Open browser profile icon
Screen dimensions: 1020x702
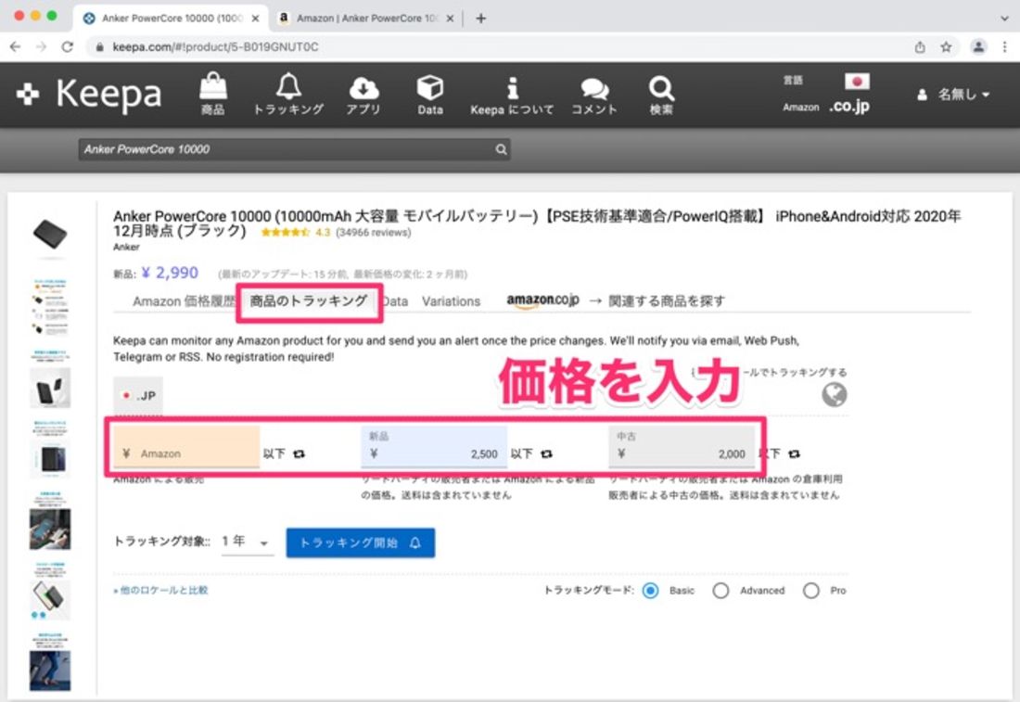point(977,47)
